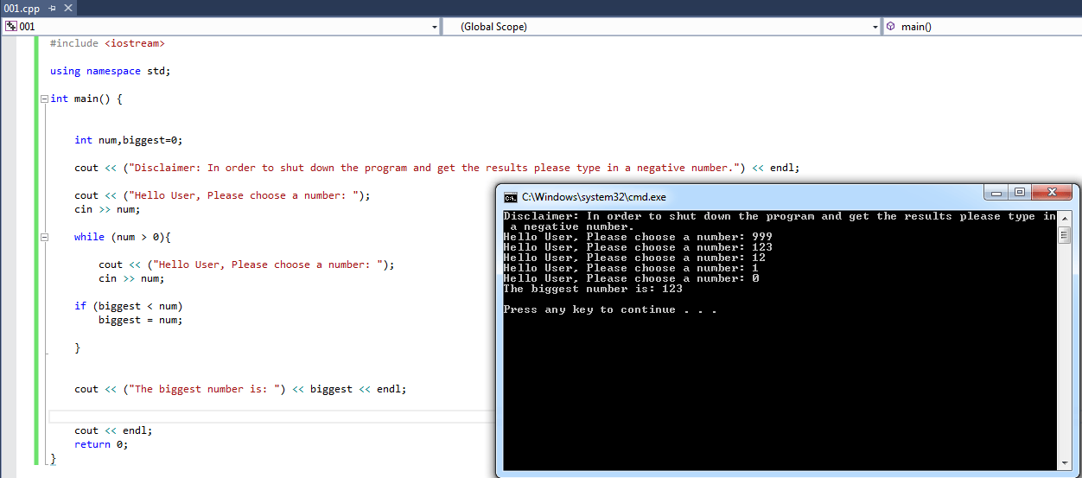
Task: Click console line ending with 999
Action: pos(638,237)
